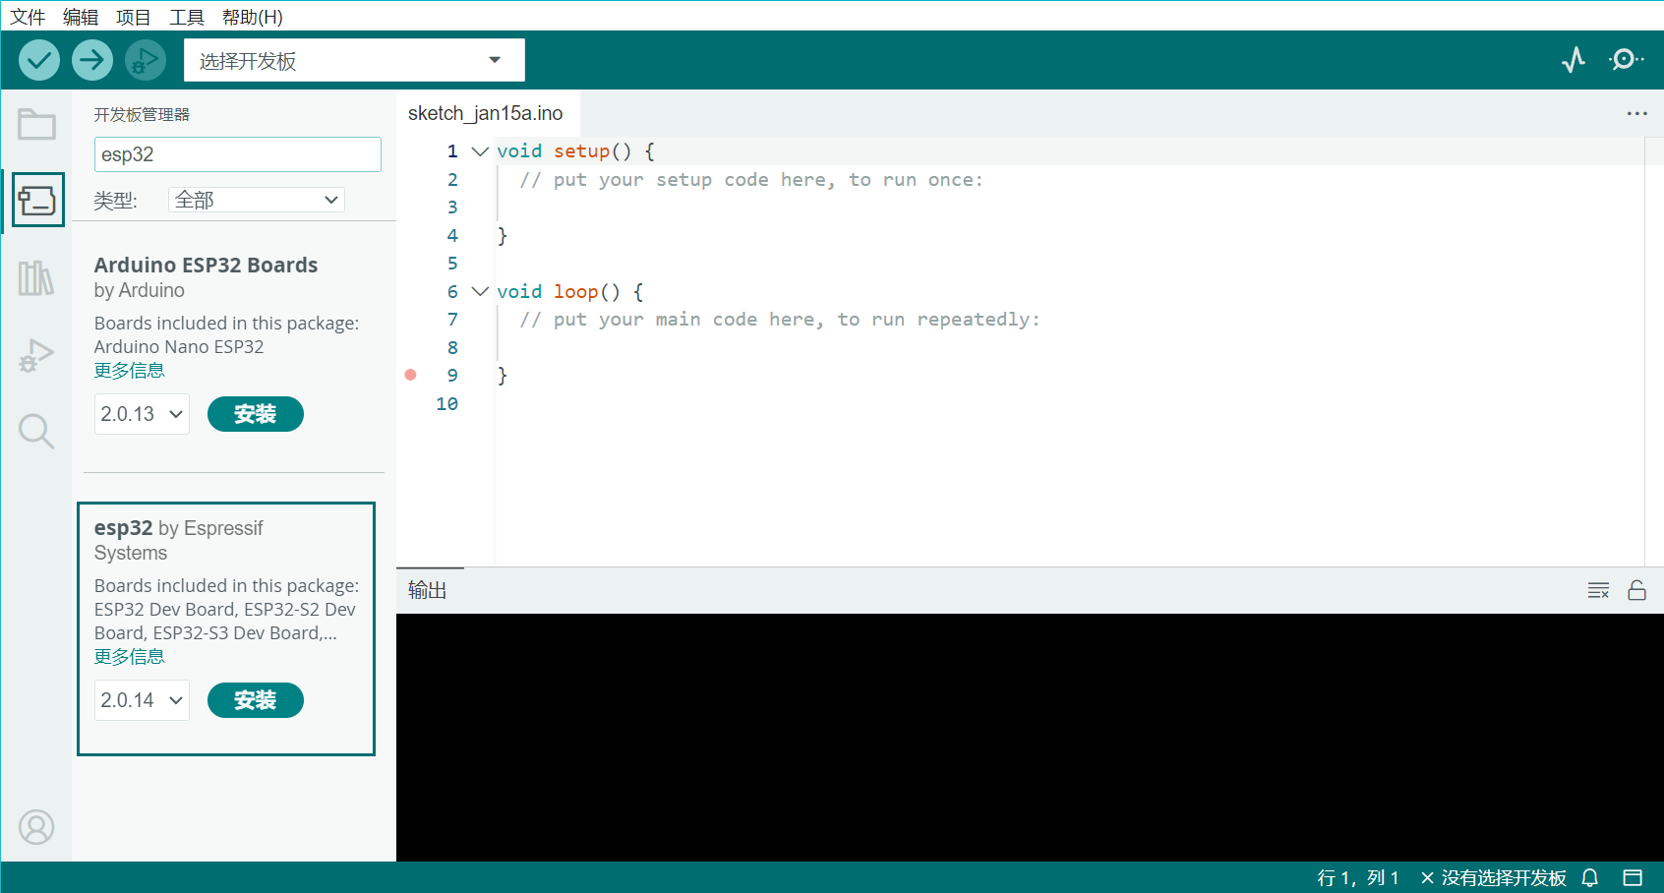Click the Arduino ESP32 Boards title
This screenshot has height=893, width=1664.
click(206, 265)
